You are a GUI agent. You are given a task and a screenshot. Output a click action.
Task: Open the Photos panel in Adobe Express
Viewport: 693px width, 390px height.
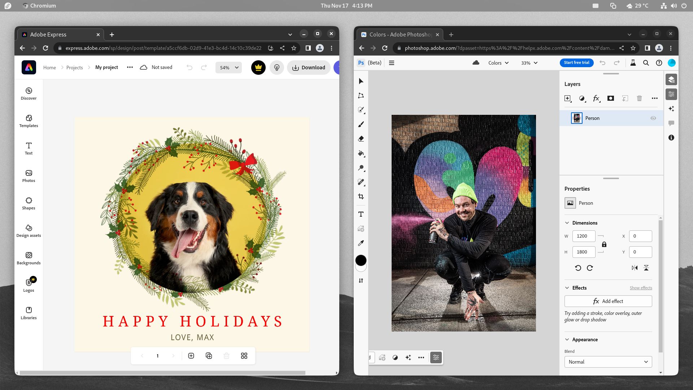[29, 176]
